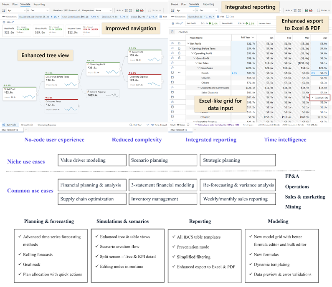Switch to Simulate tab in right grid window
The width and height of the screenshot is (332, 287).
(x=194, y=4)
